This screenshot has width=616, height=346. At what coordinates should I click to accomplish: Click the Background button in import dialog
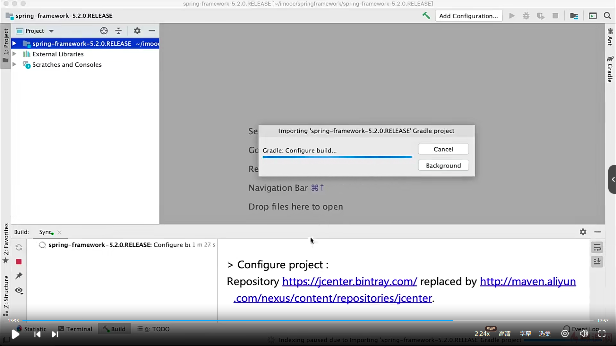(x=443, y=165)
